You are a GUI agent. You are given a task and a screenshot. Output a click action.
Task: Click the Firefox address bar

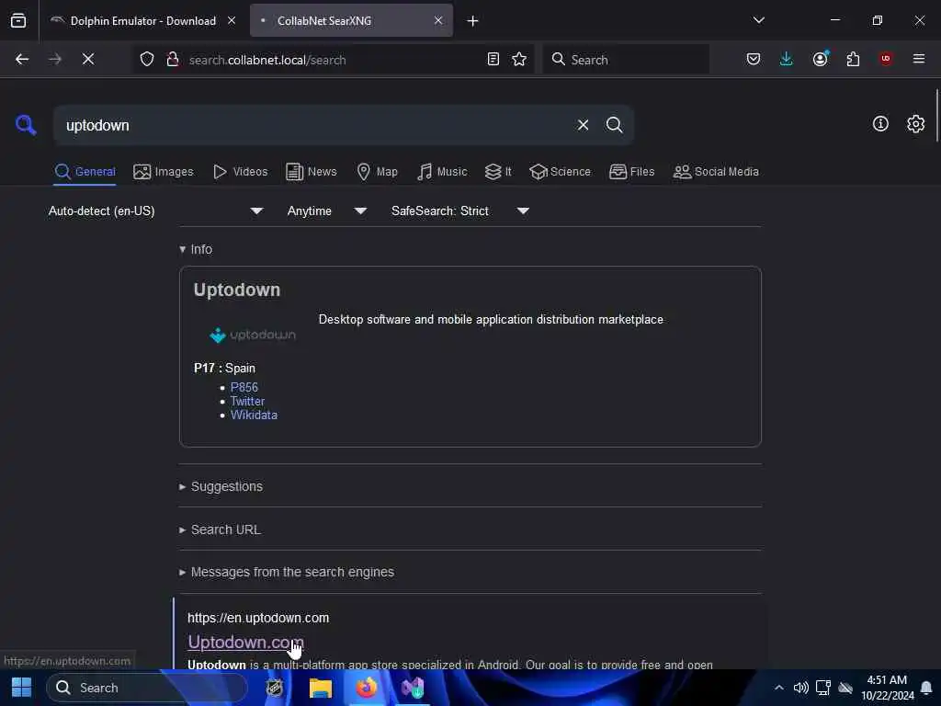pyautogui.click(x=333, y=59)
